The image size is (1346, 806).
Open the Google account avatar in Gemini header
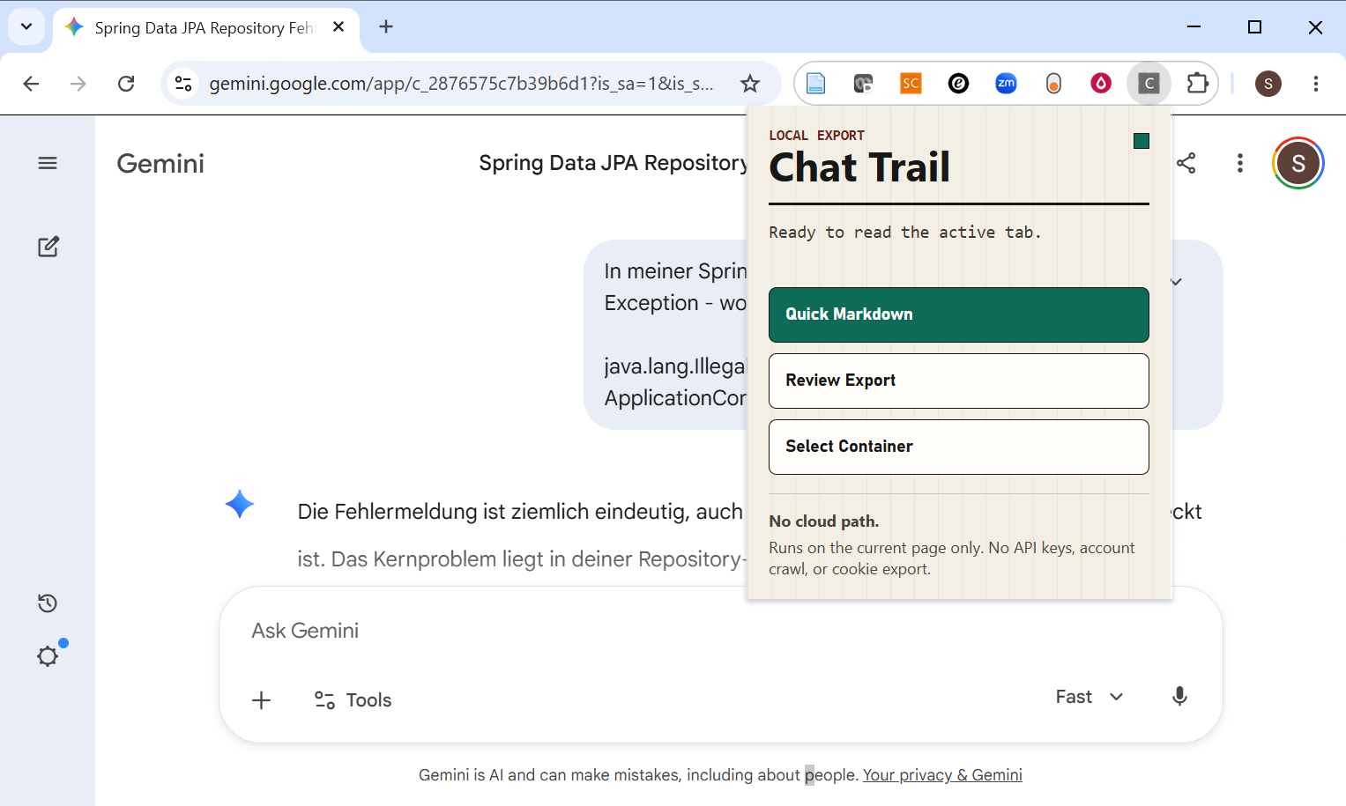click(1298, 163)
